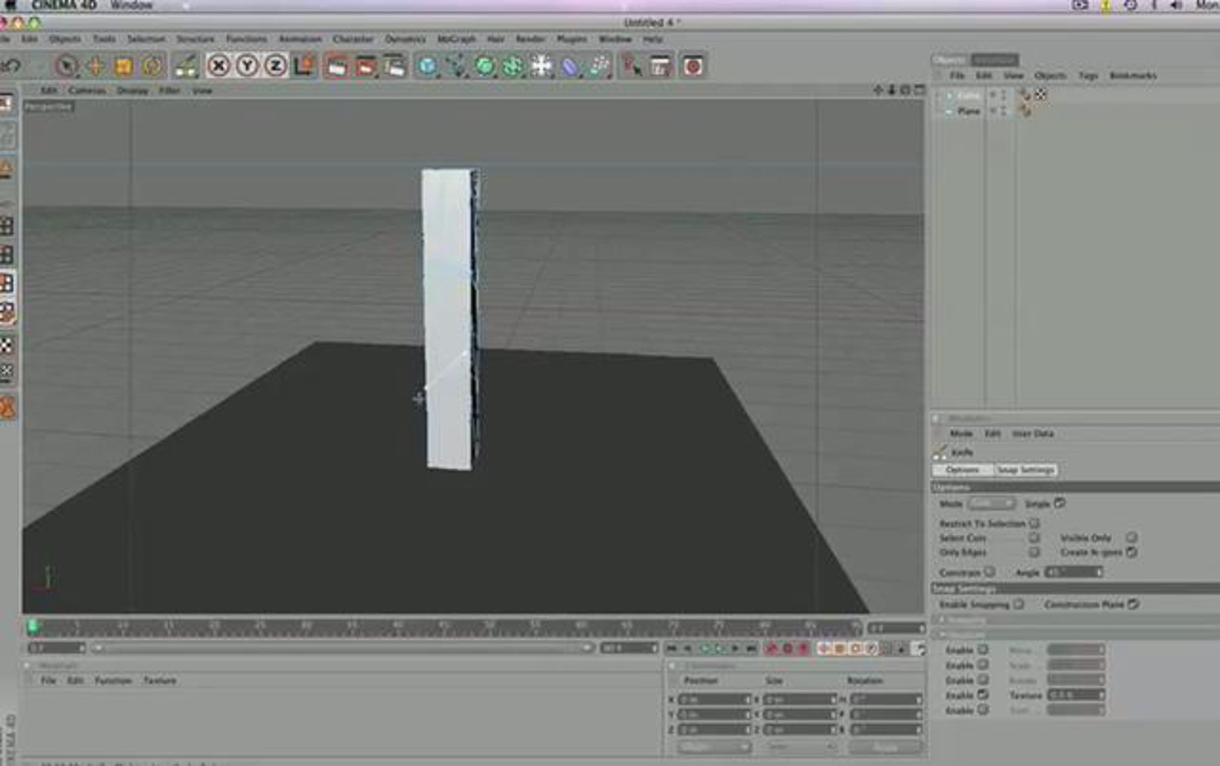Toggle the Visible Only checkbox
The width and height of the screenshot is (1220, 766).
pos(1132,537)
